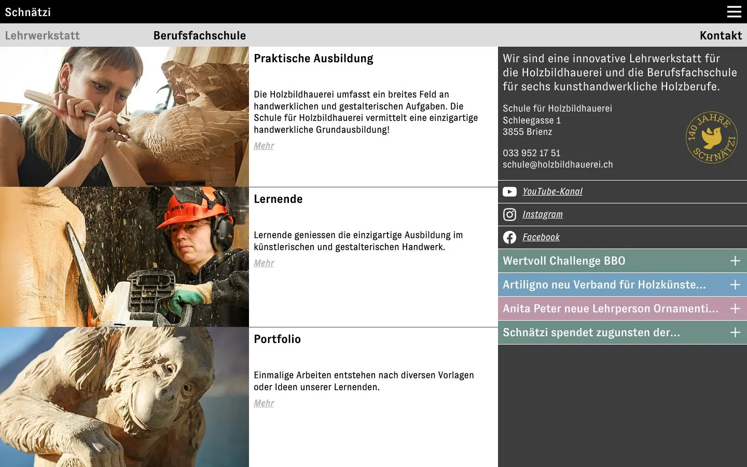This screenshot has height=467, width=747.
Task: Click Mehr under Portfolio
Action: pos(264,403)
